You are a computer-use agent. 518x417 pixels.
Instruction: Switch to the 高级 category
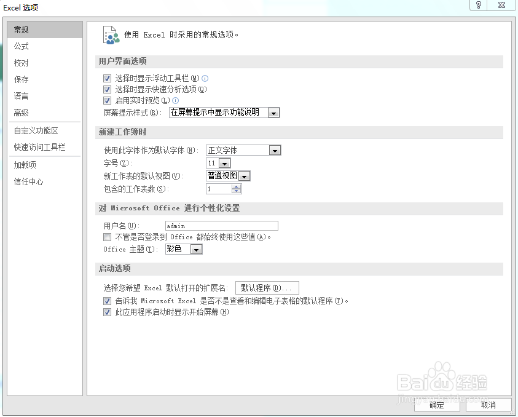click(45, 113)
